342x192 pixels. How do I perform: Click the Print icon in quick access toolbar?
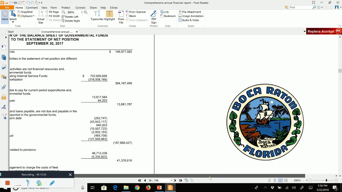pyautogui.click(x=15, y=3)
